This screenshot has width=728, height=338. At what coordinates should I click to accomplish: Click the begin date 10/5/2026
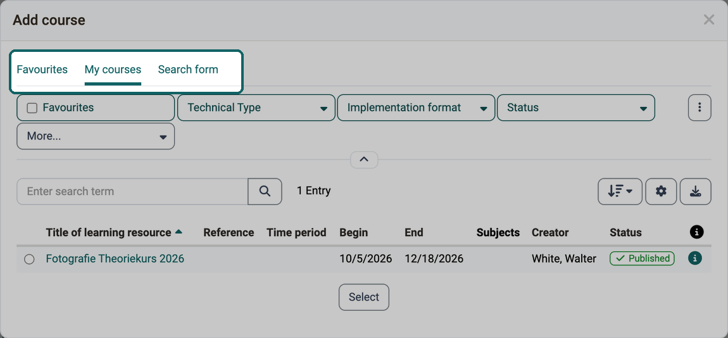[x=366, y=259]
